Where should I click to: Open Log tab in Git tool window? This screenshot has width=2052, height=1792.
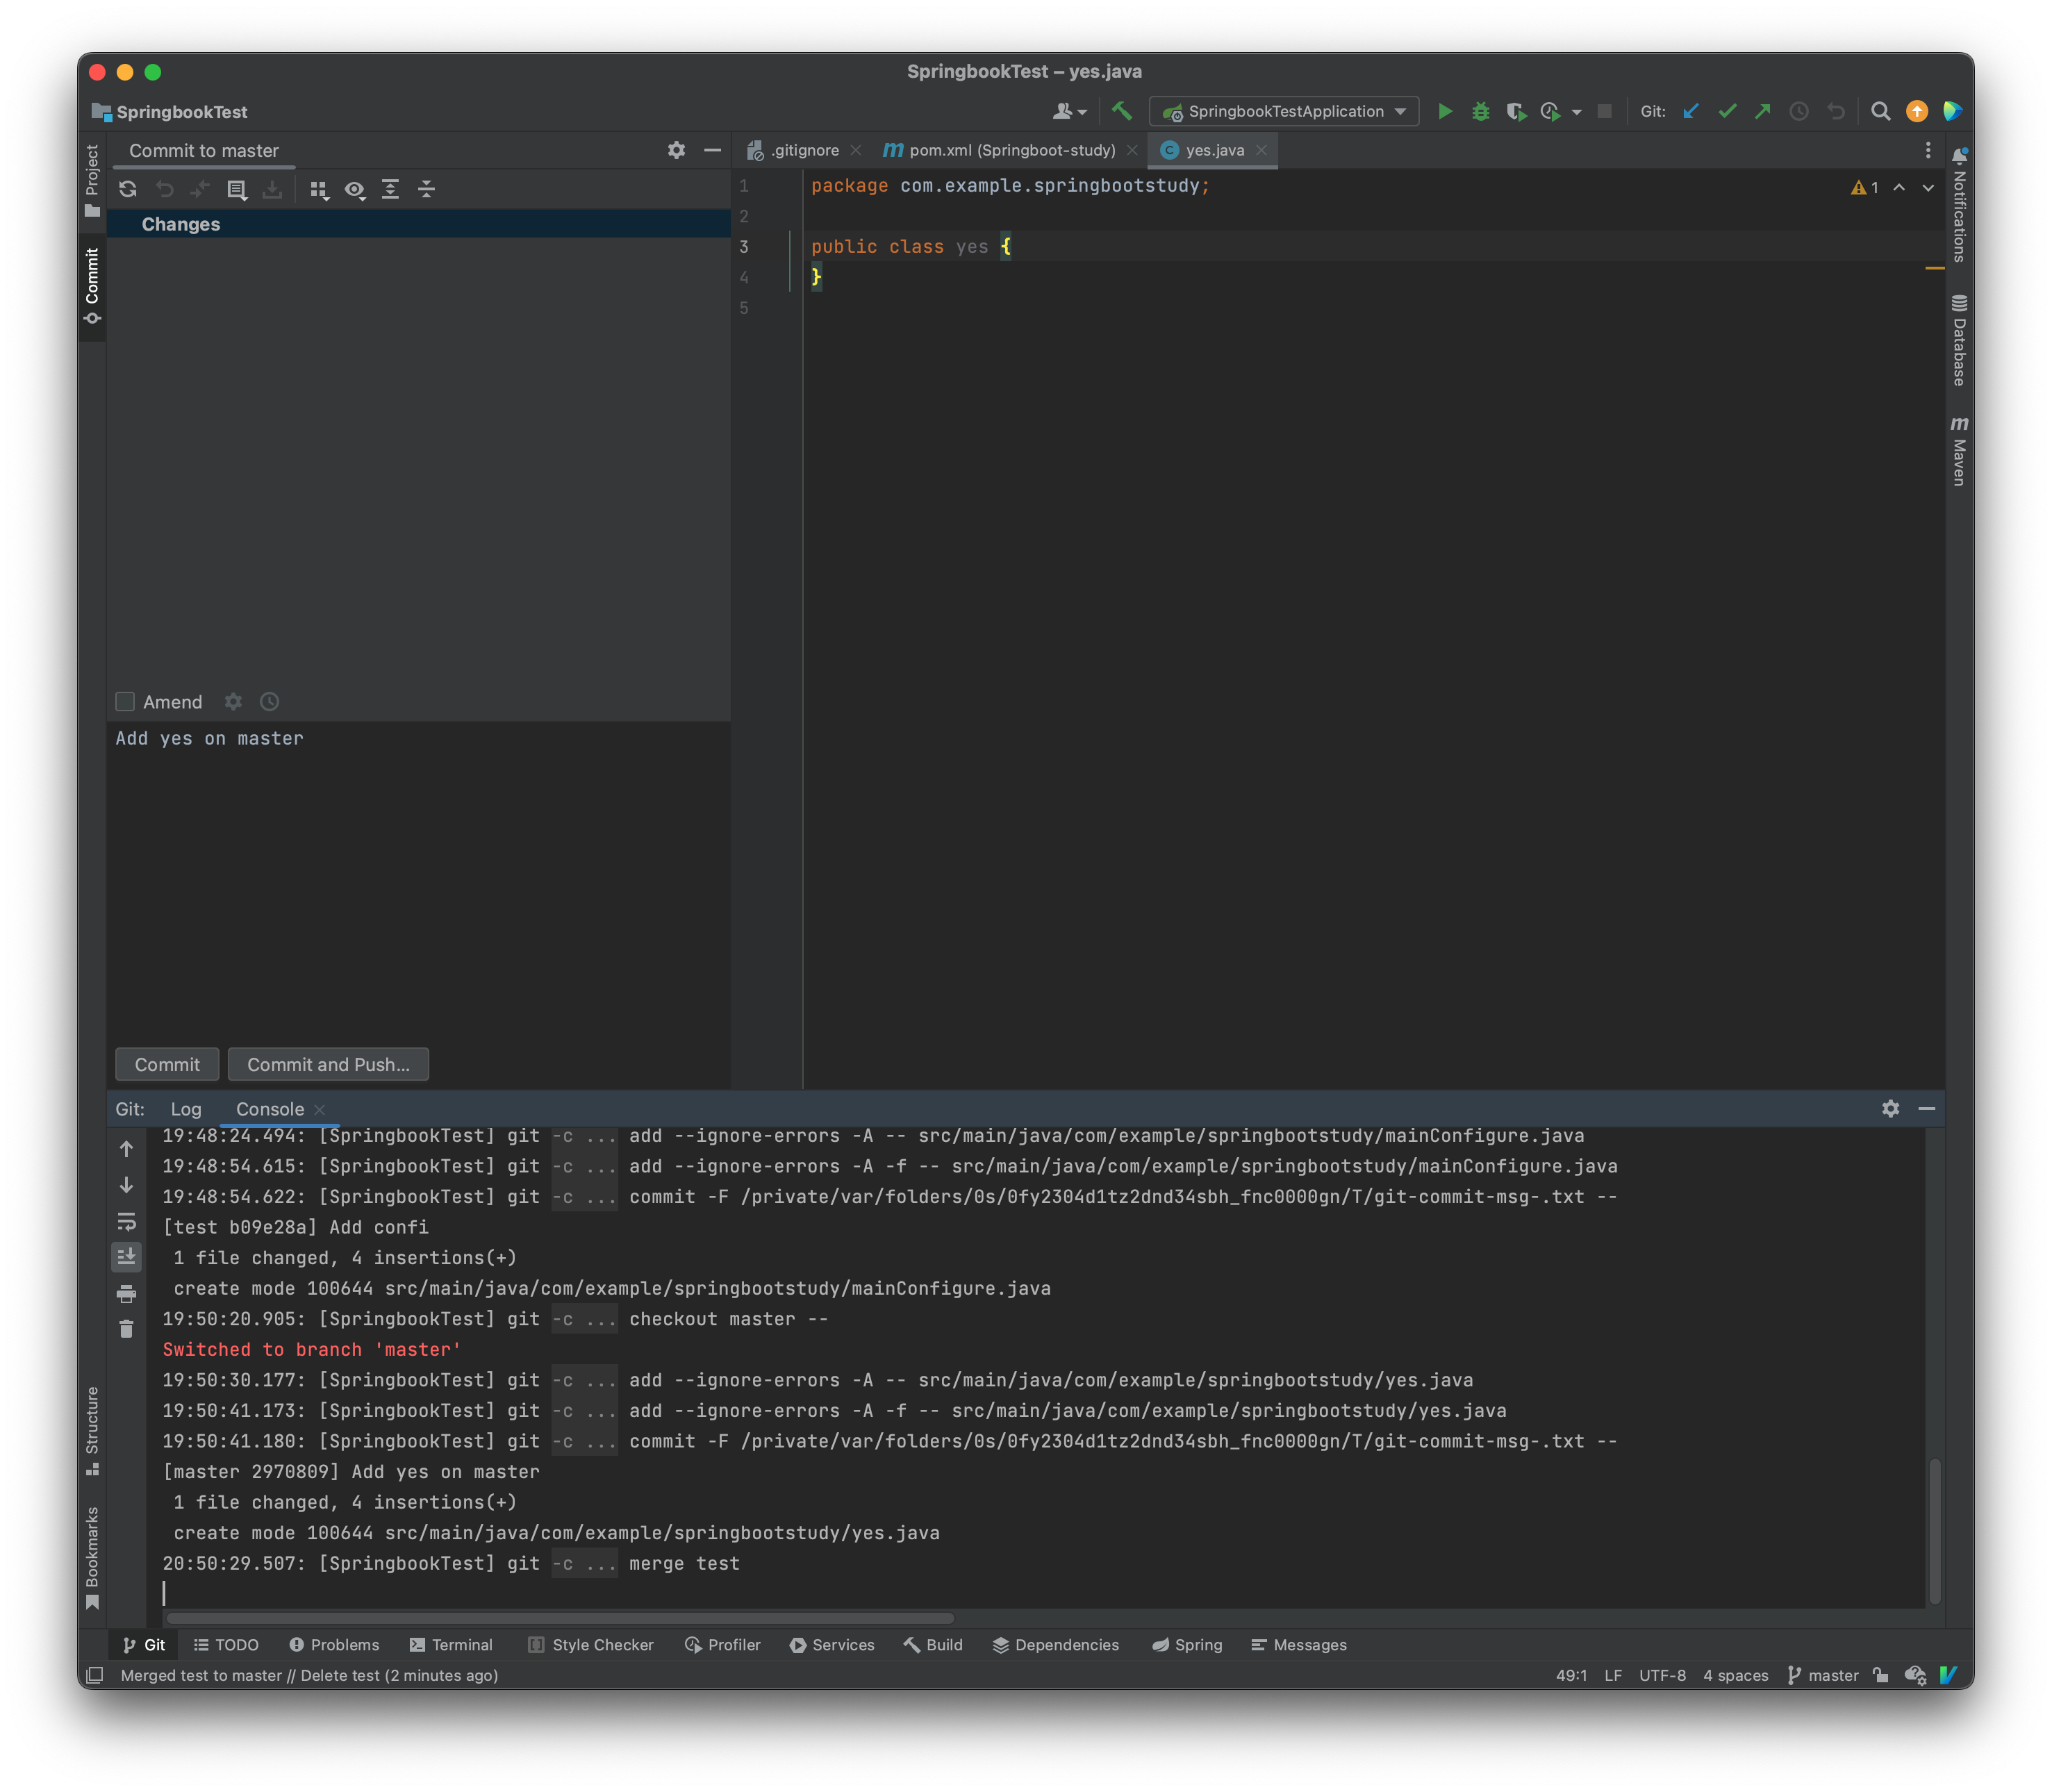(x=186, y=1109)
